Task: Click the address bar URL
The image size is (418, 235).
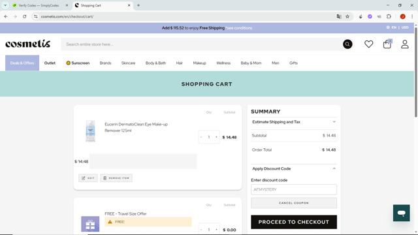Action: click(x=67, y=16)
